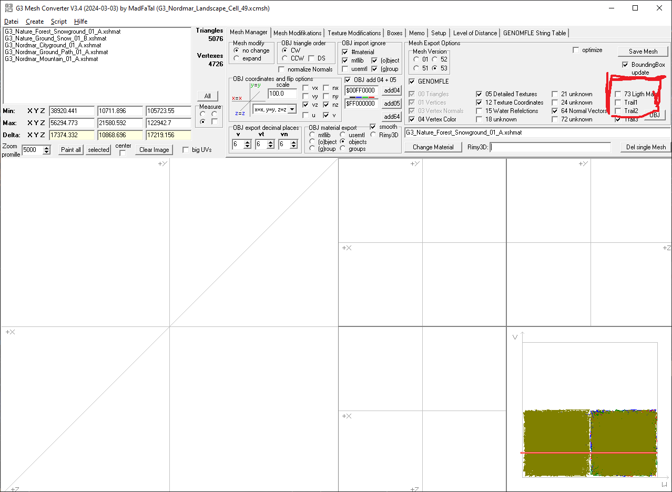Increase the vn decimal places spinner

295,142
